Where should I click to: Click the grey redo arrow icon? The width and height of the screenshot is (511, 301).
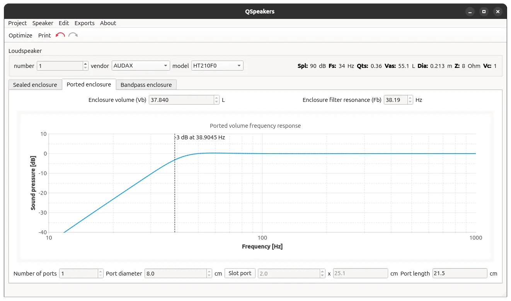coord(73,35)
